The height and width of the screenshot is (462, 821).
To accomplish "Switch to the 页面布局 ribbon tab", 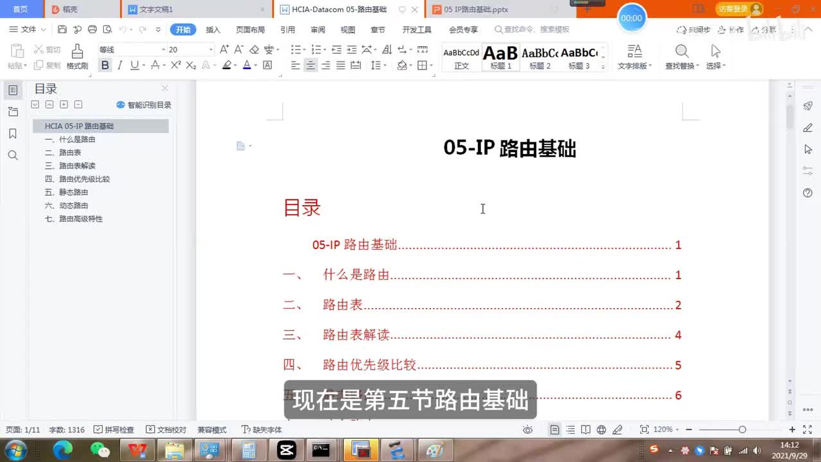I will click(250, 30).
